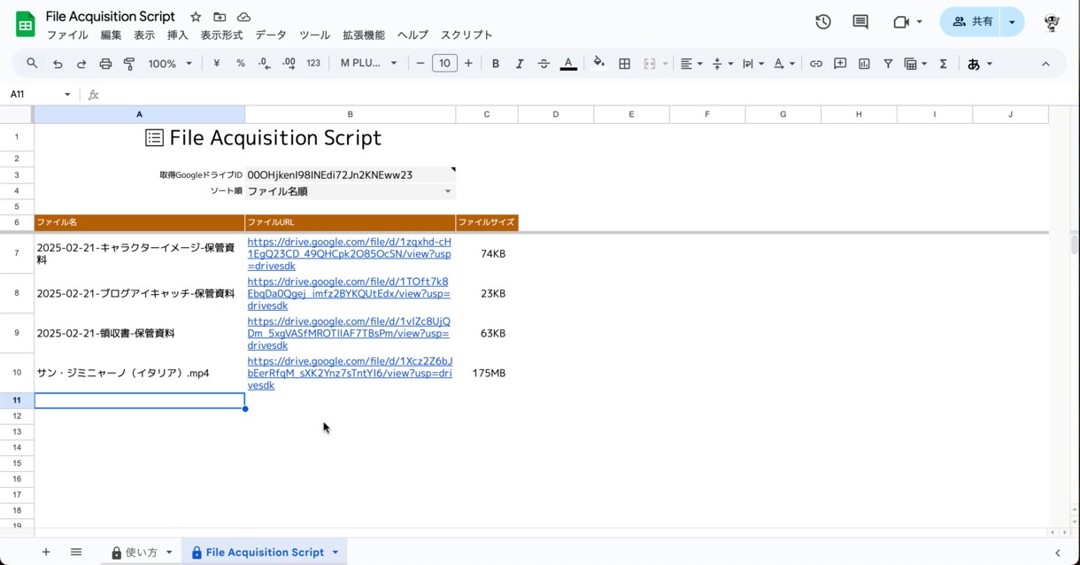Open the borders tool

624,64
